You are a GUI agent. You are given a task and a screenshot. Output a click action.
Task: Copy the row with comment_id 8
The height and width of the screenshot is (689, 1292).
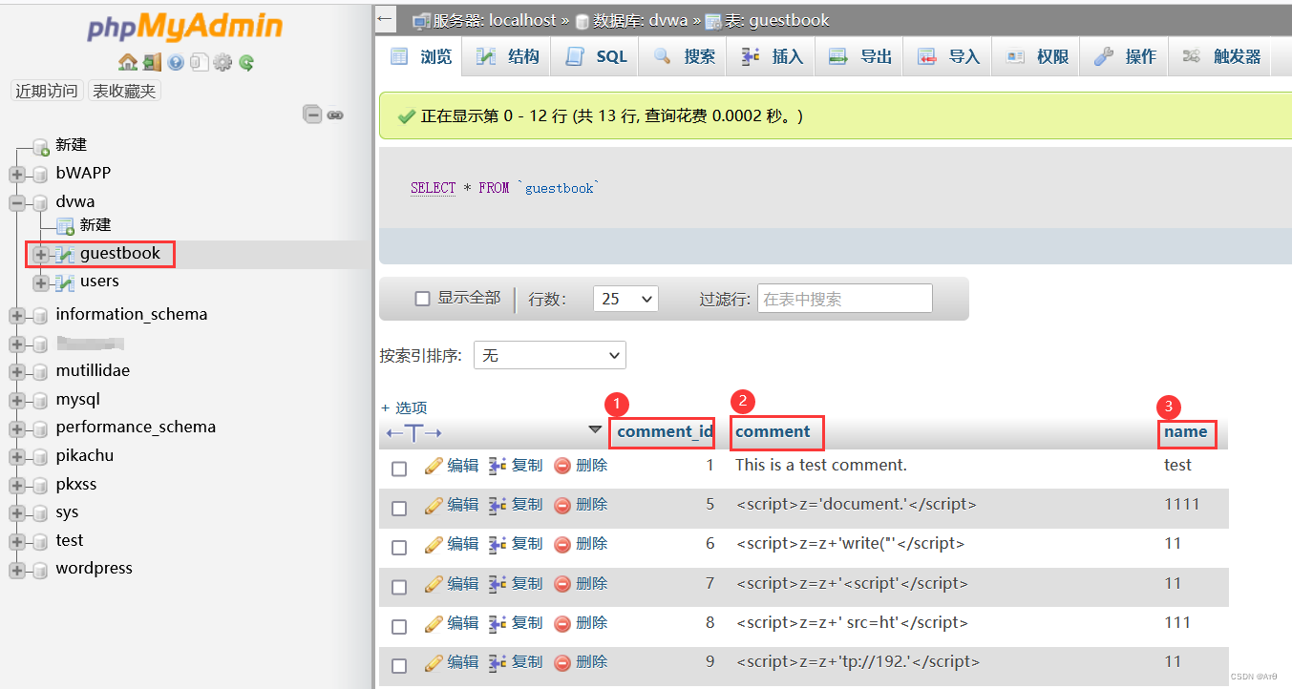coord(516,623)
